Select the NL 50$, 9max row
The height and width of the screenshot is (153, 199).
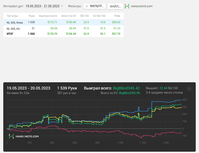(x=63, y=22)
